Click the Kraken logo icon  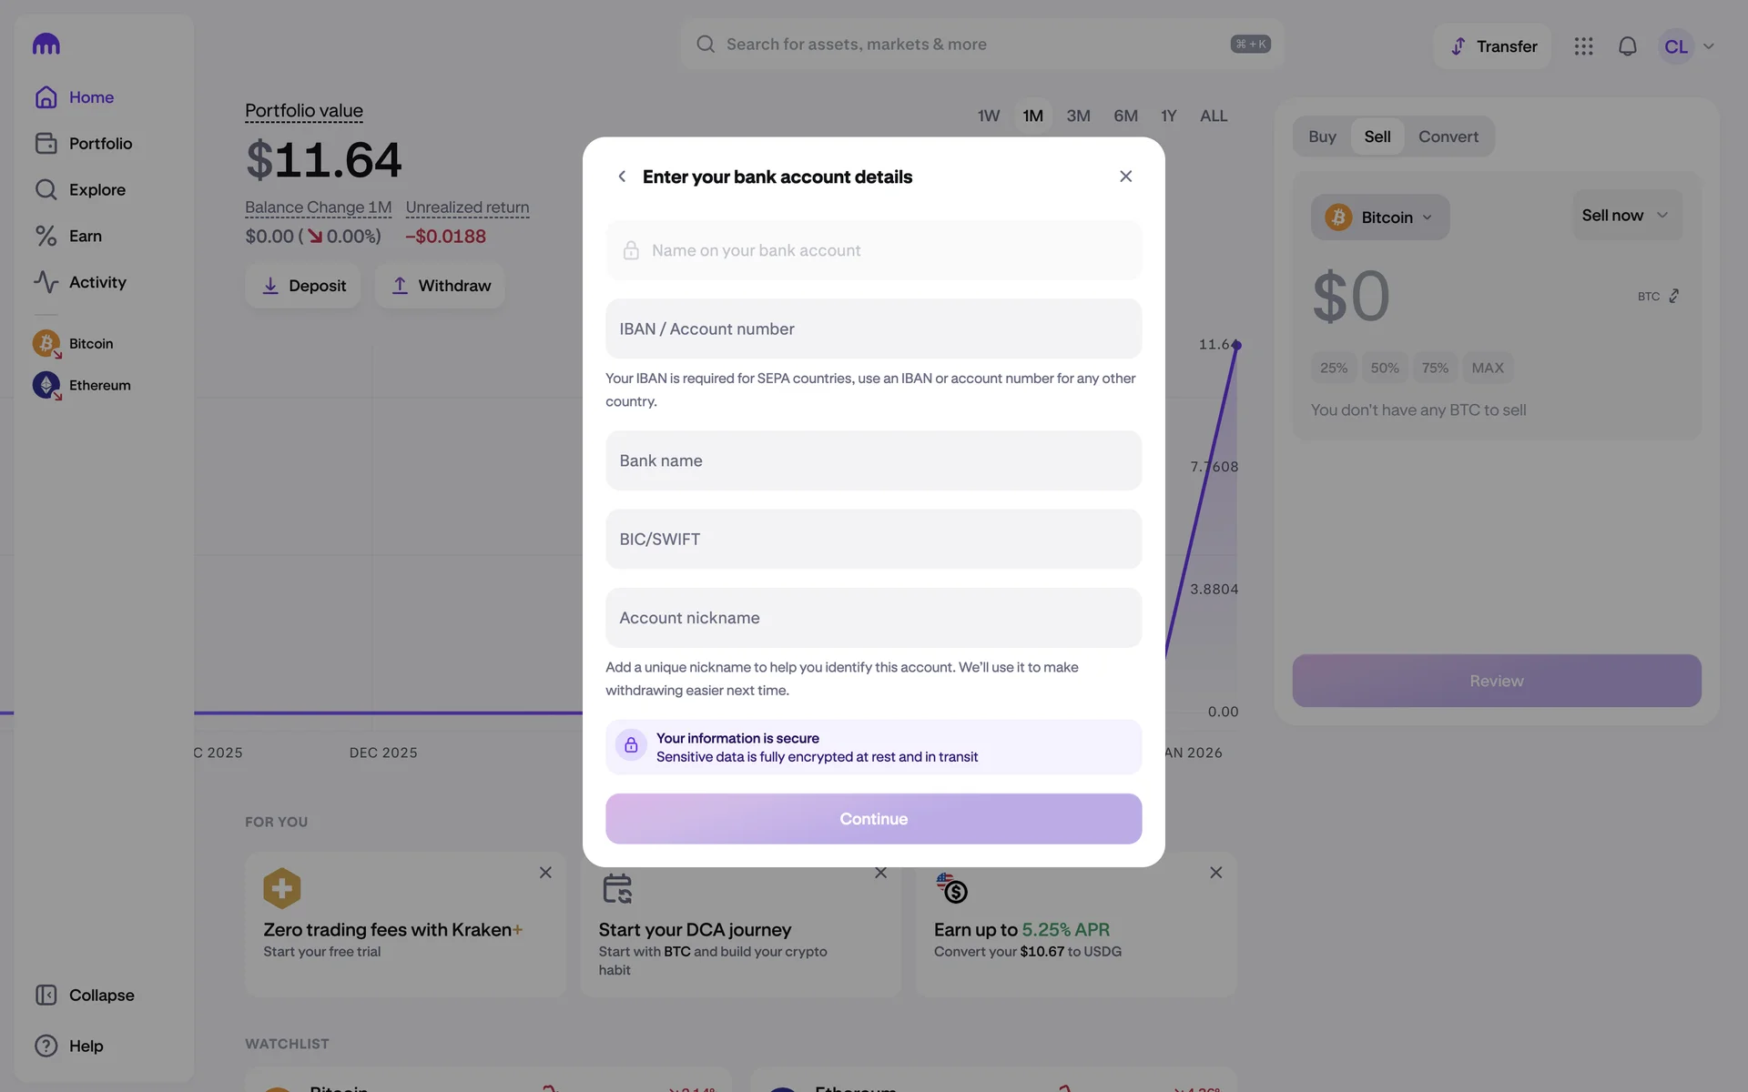46,44
